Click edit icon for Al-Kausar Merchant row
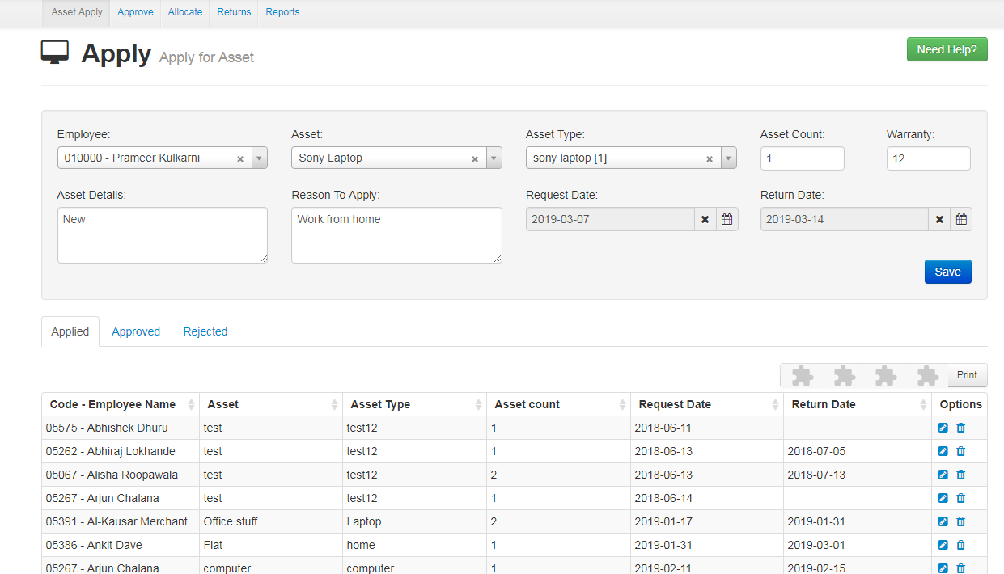 tap(943, 521)
